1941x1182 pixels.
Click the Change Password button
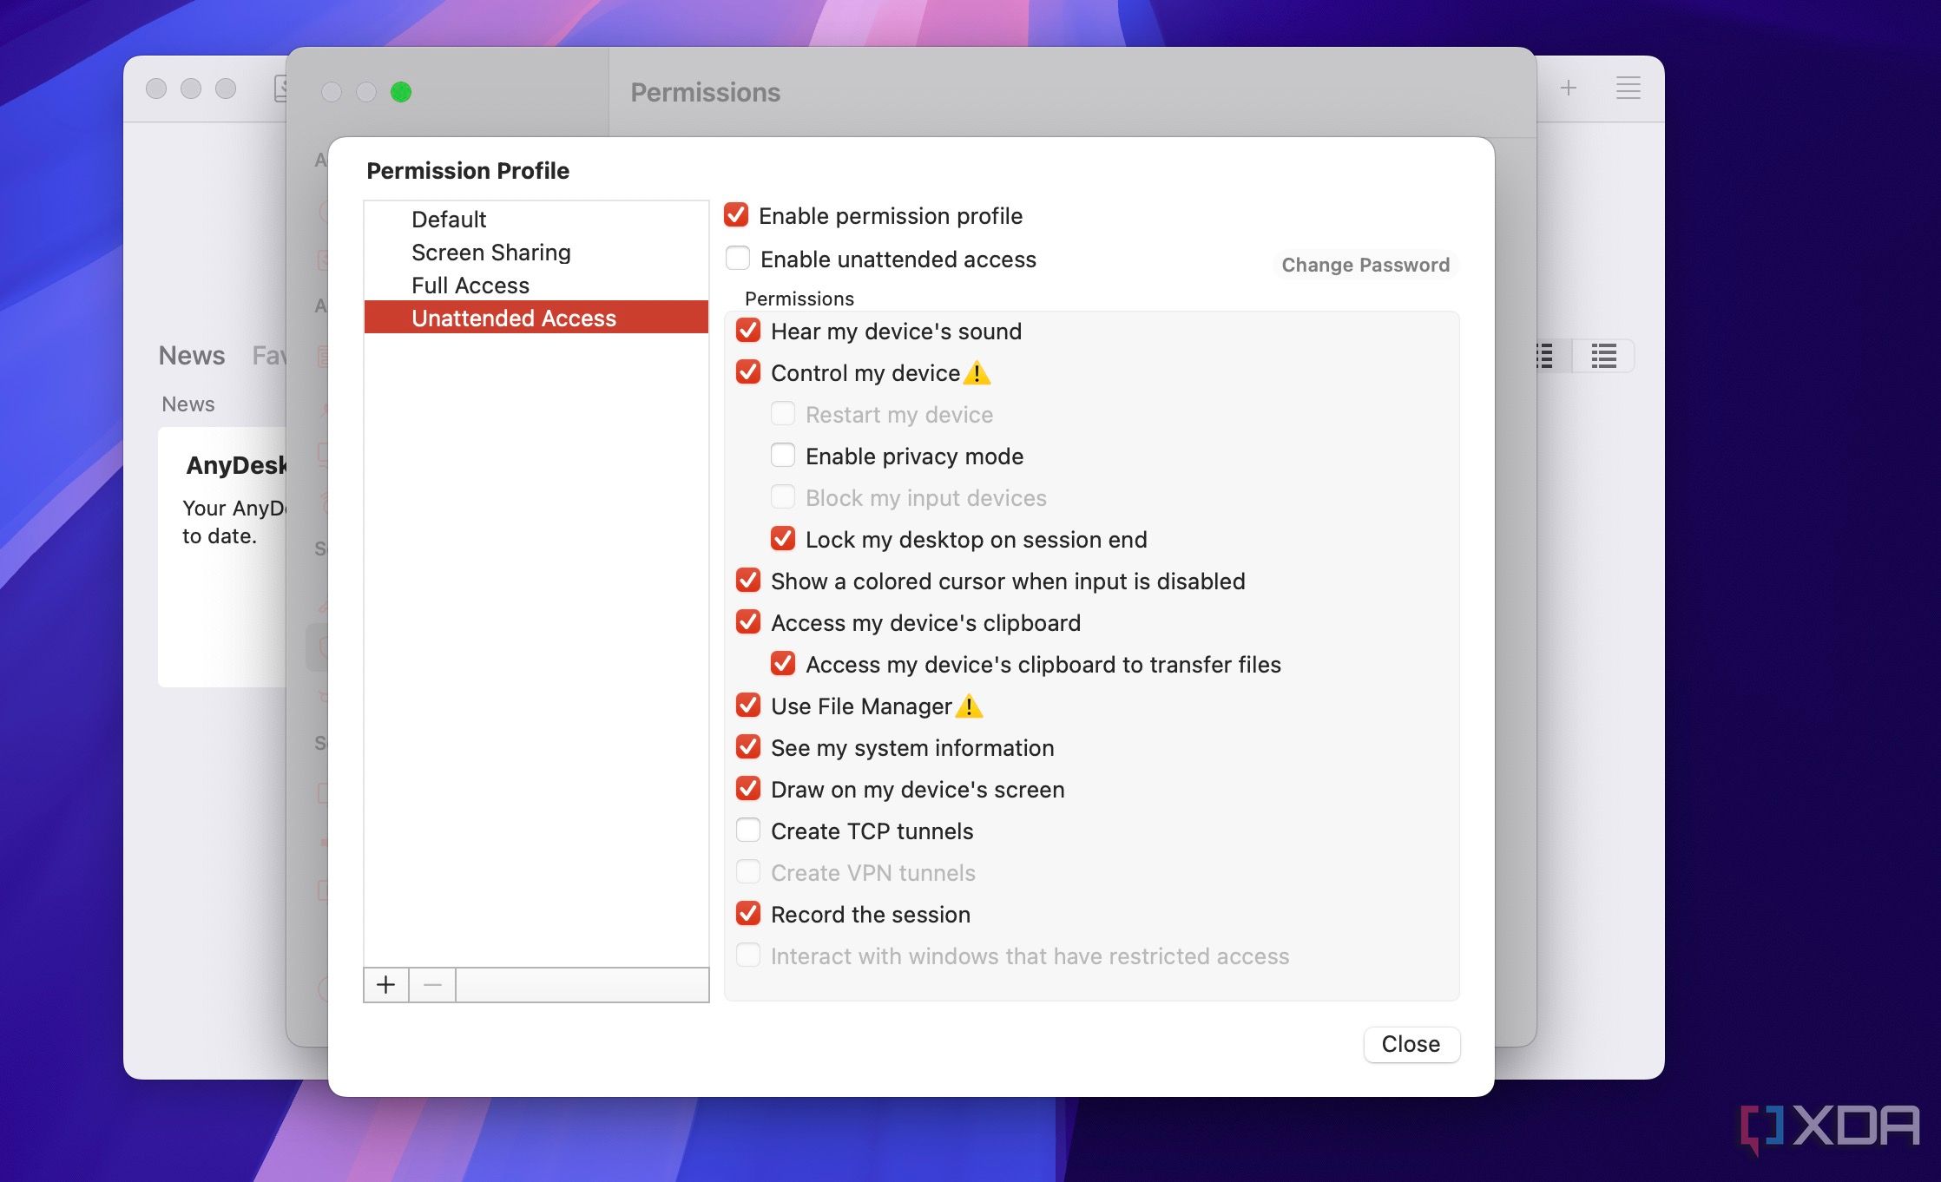point(1365,263)
